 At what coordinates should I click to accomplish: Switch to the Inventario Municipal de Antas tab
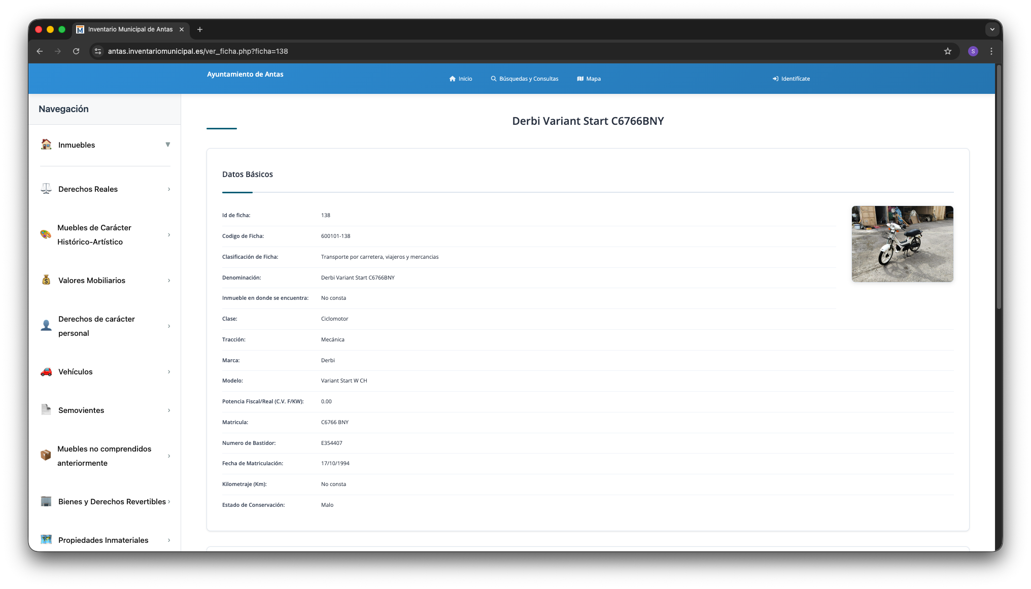point(127,29)
